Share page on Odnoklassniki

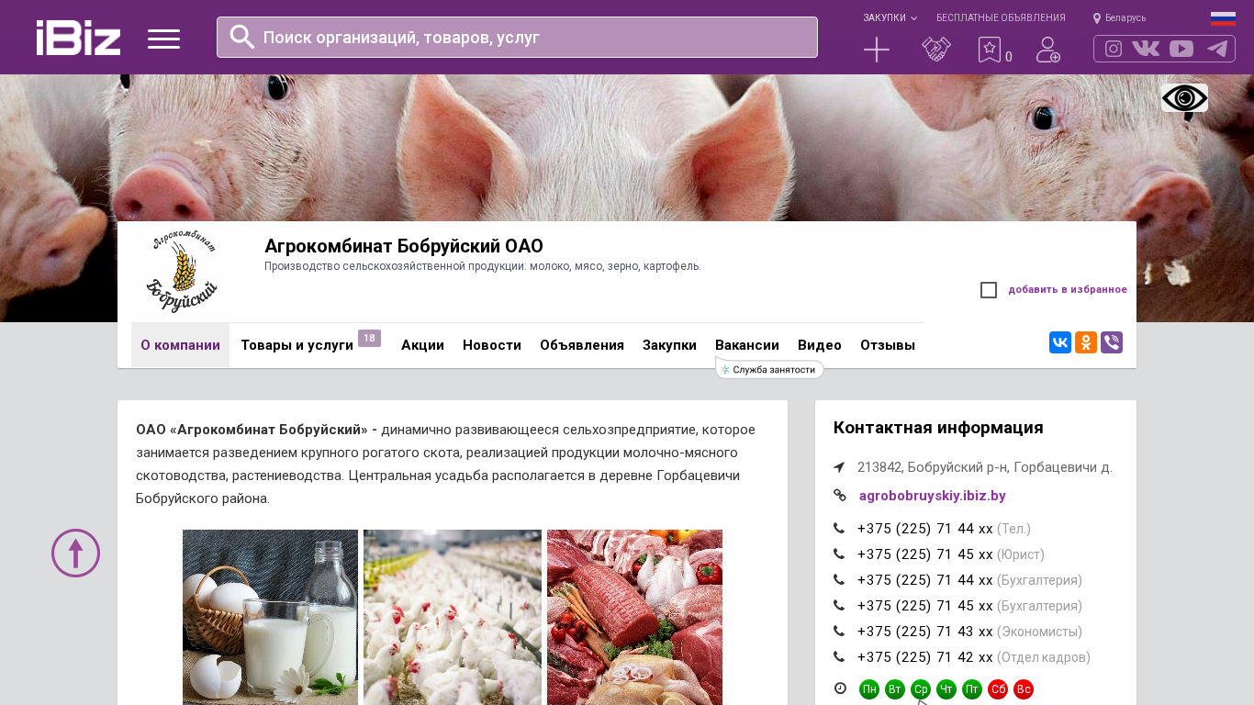click(1086, 342)
